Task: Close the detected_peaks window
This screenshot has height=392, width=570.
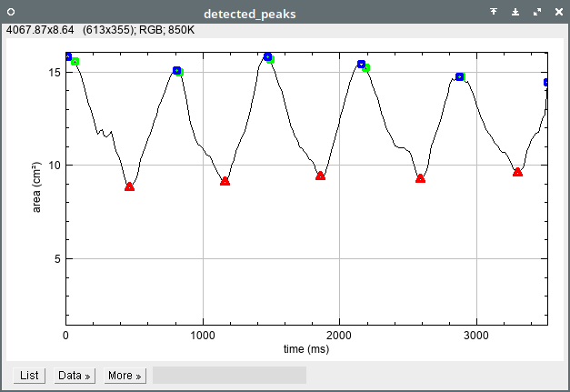Action: 556,12
